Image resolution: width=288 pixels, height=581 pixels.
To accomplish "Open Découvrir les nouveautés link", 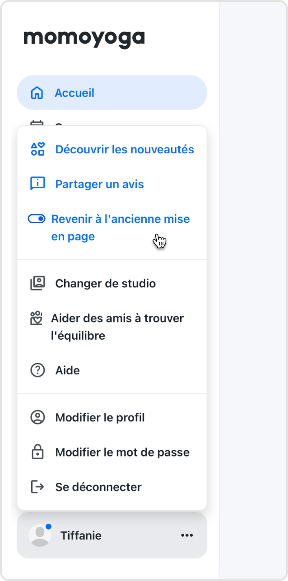I will click(125, 149).
